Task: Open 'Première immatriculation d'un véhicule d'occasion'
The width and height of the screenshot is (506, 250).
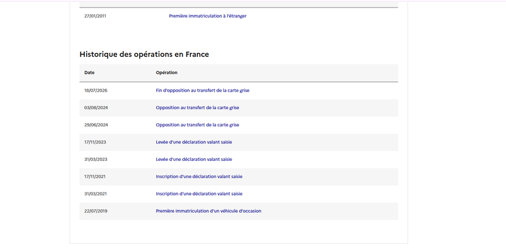Action: click(209, 211)
